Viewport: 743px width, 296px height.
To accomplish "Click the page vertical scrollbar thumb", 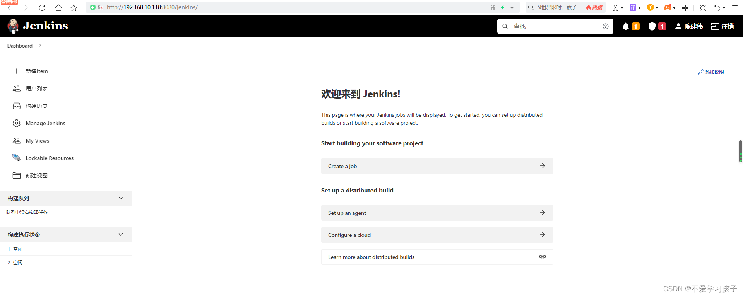I will click(741, 151).
